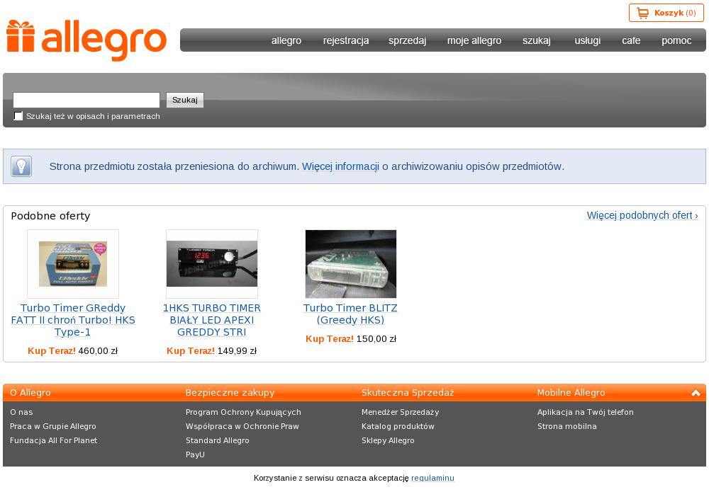Open Współpraca w Ochronie Praw link
Viewport: 709px width, 492px height.
click(242, 426)
